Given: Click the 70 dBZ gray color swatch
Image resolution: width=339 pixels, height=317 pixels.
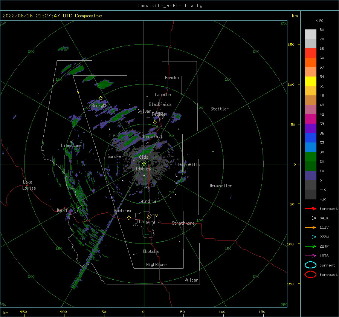Looking at the screenshot, I should pyautogui.click(x=310, y=43).
